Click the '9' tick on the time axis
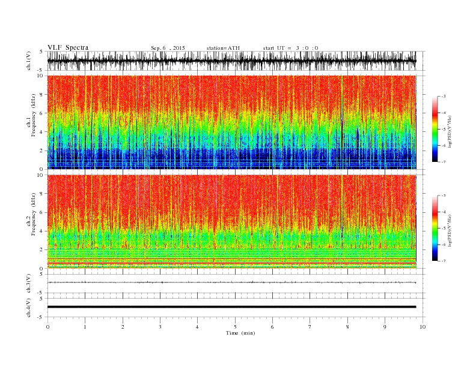The image size is (476, 367). click(x=385, y=327)
